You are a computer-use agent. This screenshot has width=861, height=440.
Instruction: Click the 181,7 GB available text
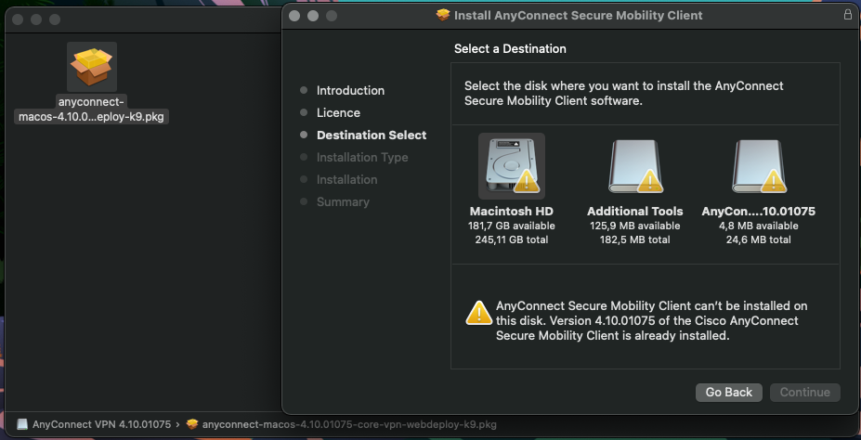511,226
